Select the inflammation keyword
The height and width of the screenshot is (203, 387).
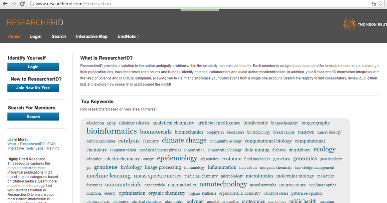pos(222,167)
